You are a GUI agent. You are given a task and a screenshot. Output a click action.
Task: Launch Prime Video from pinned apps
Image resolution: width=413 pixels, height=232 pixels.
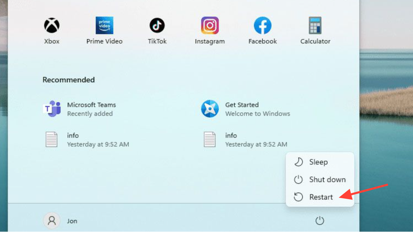pyautogui.click(x=104, y=26)
